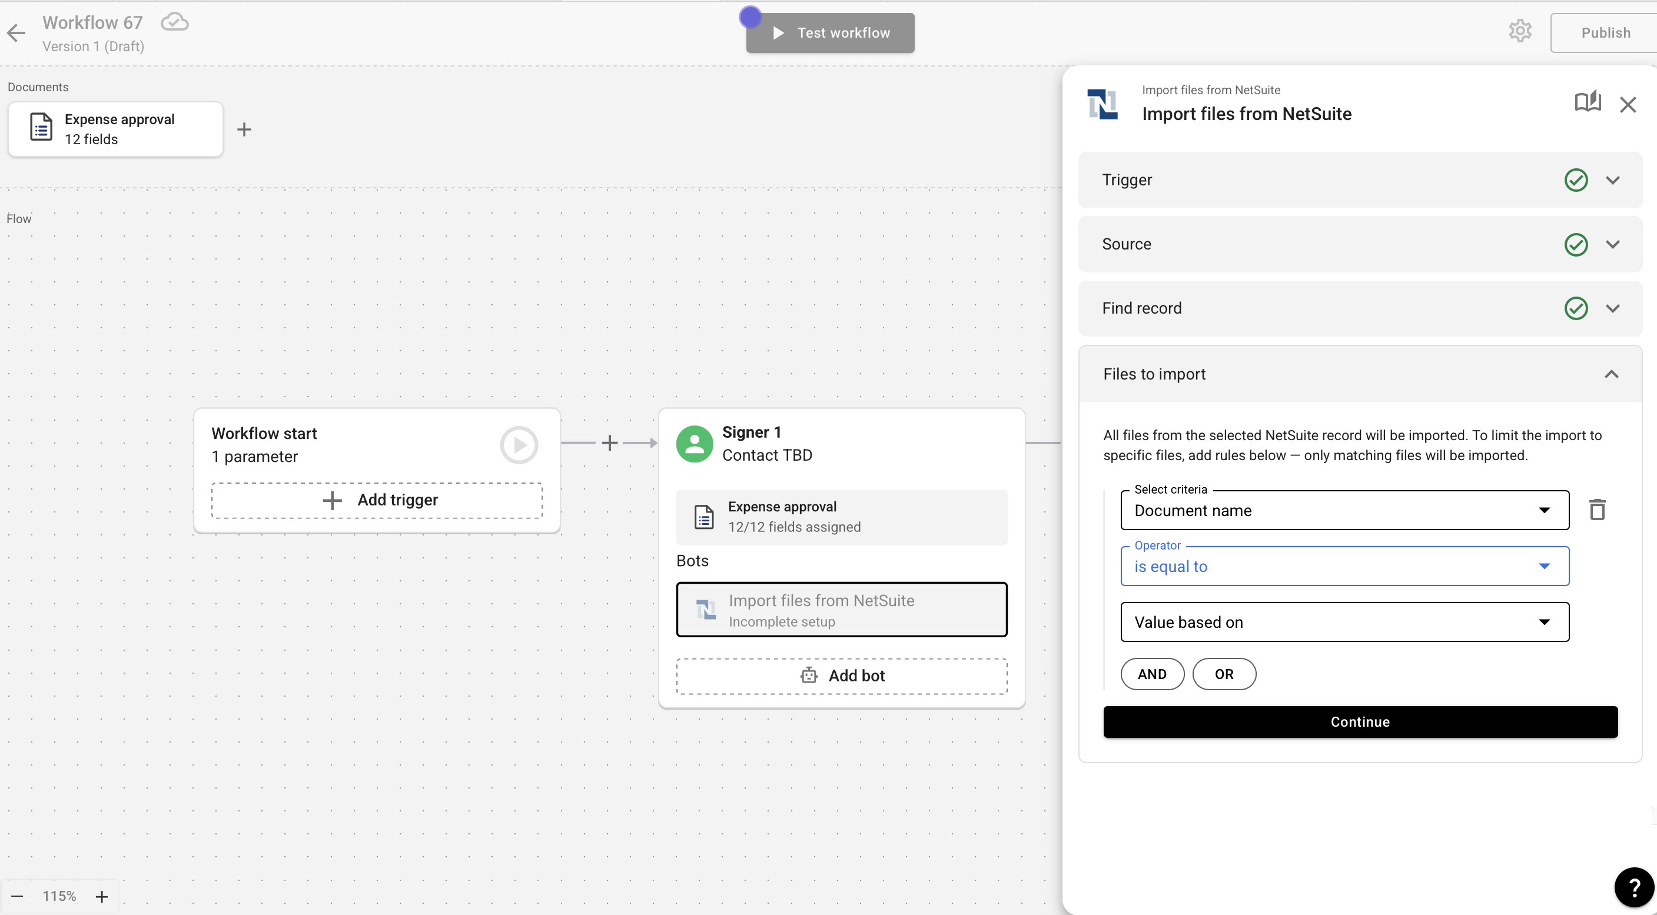Viewport: 1657px width, 915px height.
Task: Open the help question mark button
Action: [x=1634, y=887]
